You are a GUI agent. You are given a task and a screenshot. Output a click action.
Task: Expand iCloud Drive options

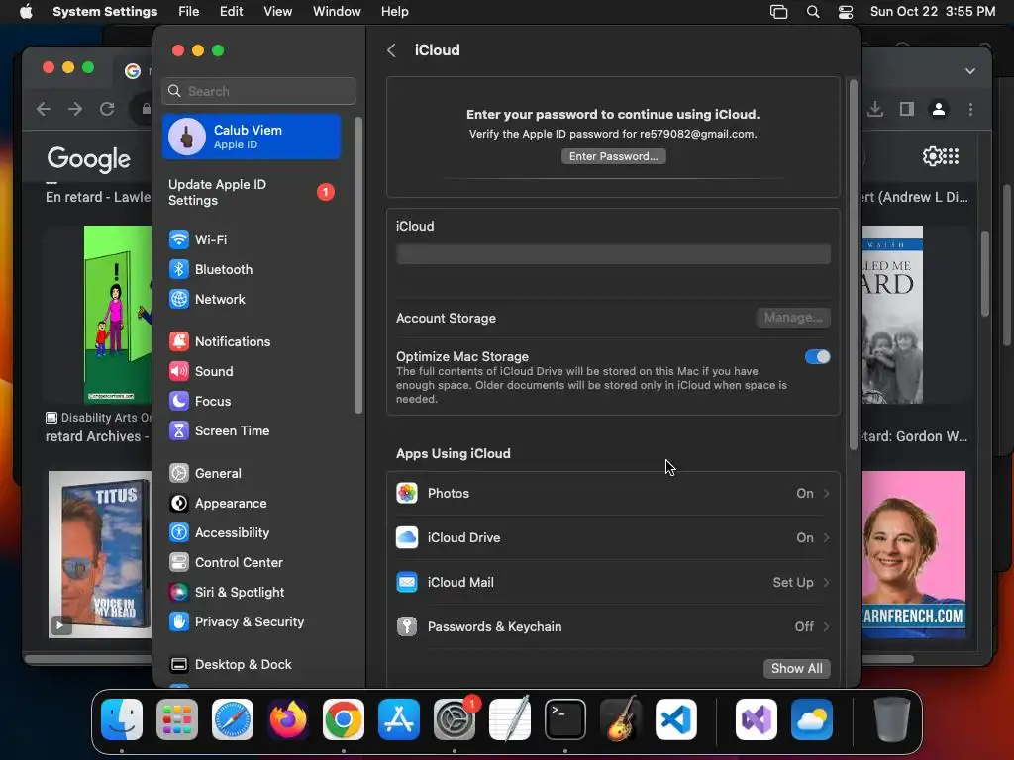[x=613, y=537]
